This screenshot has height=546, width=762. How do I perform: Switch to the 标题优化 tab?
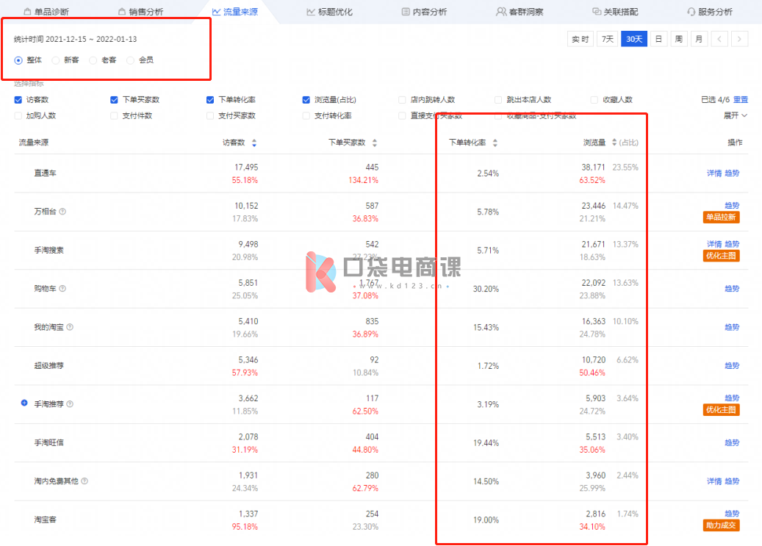[330, 12]
